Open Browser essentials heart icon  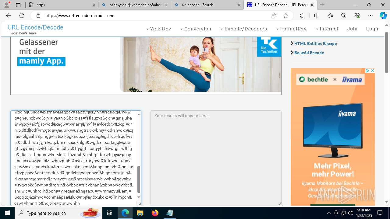point(357,16)
